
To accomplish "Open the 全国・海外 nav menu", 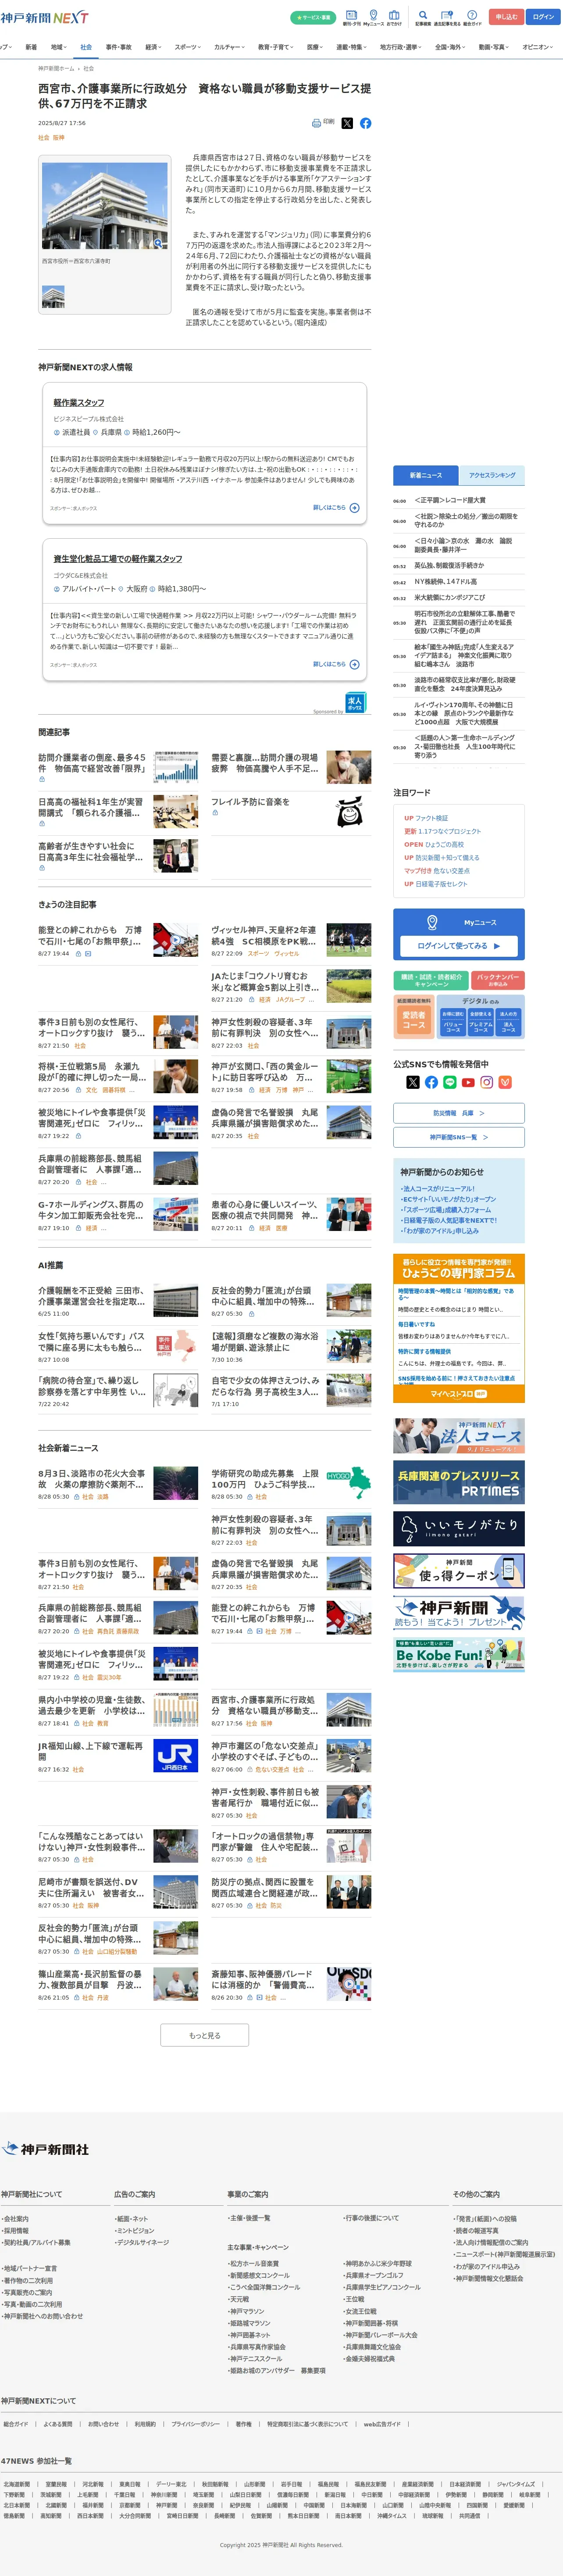I will point(450,47).
